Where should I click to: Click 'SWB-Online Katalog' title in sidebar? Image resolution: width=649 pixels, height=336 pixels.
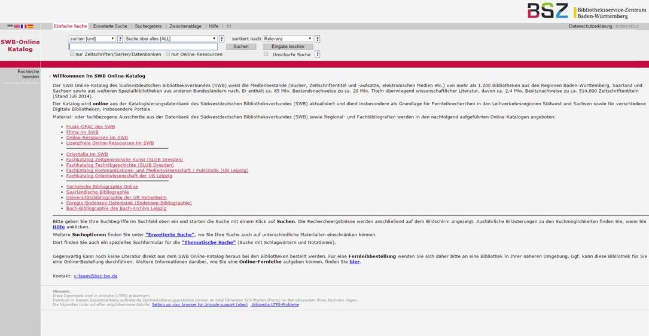coord(20,45)
